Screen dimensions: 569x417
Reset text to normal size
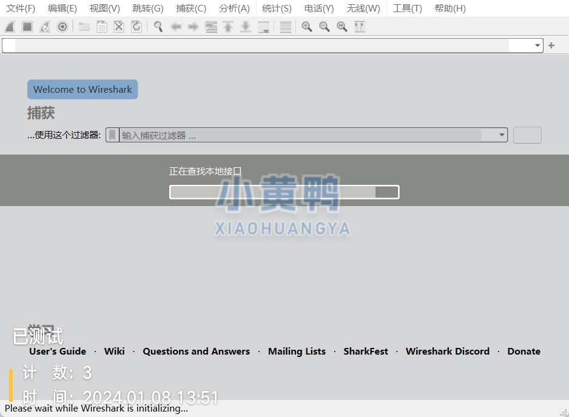[342, 27]
